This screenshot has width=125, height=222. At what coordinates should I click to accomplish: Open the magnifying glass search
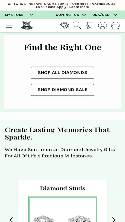pos(77,26)
